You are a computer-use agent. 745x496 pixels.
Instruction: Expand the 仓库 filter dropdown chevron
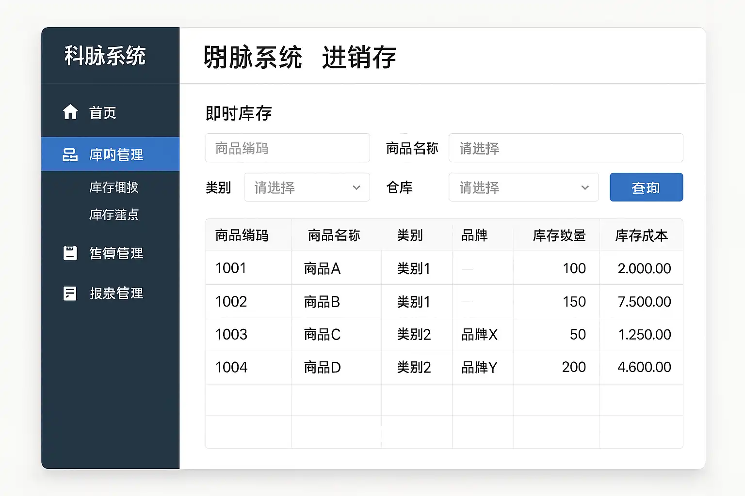pyautogui.click(x=585, y=187)
